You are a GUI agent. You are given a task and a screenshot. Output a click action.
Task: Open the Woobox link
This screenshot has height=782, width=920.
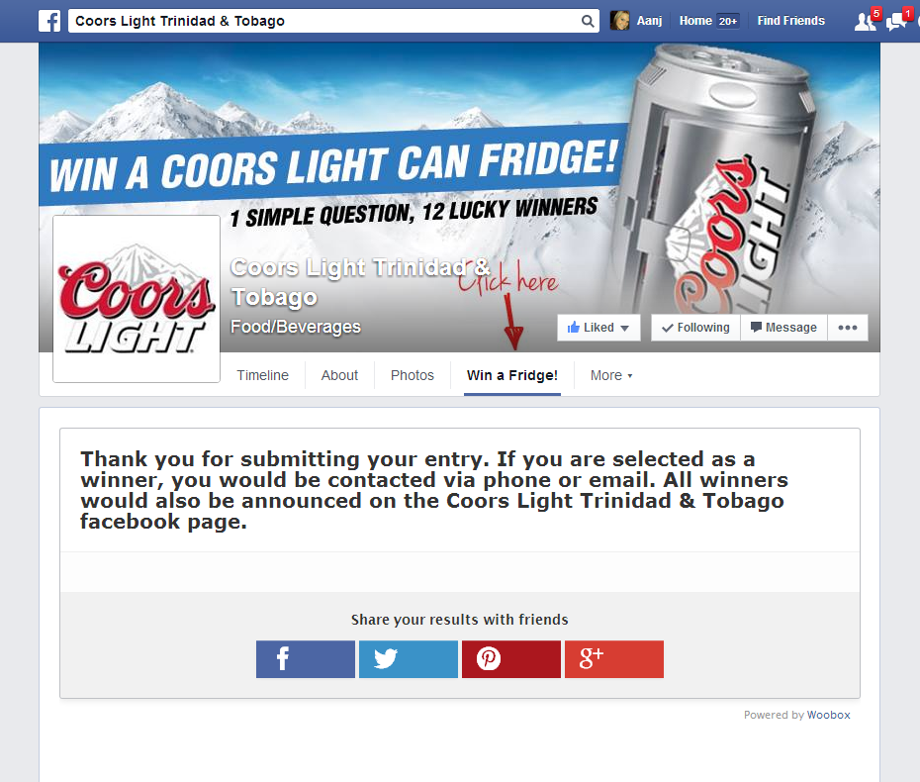point(828,715)
